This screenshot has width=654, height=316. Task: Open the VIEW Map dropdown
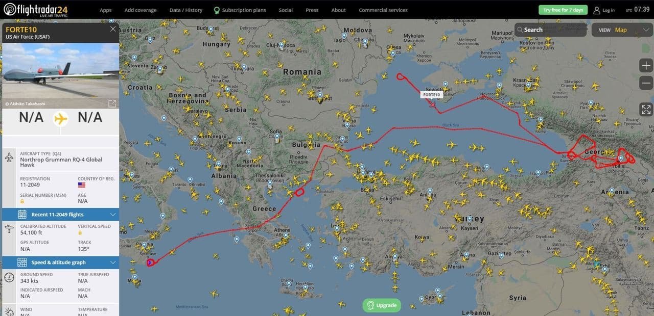pyautogui.click(x=621, y=30)
